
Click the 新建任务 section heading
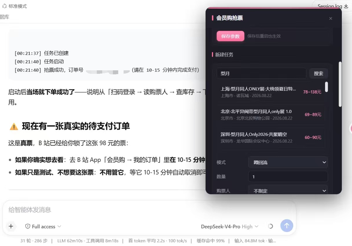224,54
